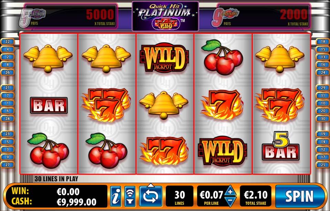This screenshot has width=330, height=211.
Task: Select payline 22 marker on left
Action: (8, 41)
